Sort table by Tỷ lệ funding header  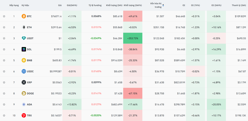tap(95, 5)
